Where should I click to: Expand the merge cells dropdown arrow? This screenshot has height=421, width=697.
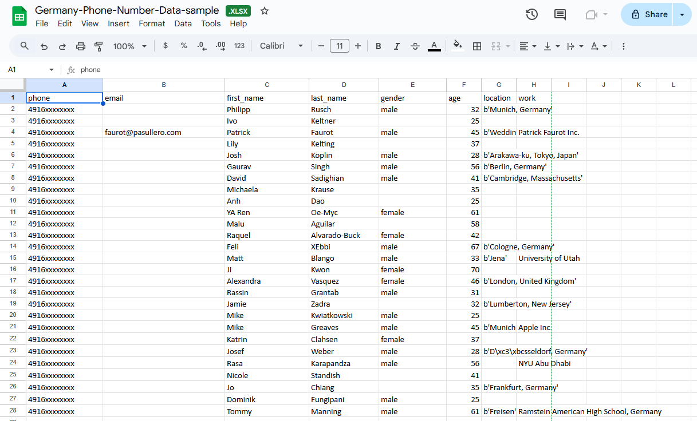pyautogui.click(x=508, y=46)
